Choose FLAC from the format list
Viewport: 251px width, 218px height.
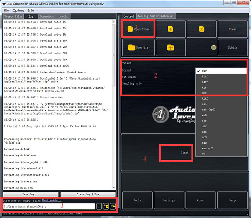(x=221, y=77)
